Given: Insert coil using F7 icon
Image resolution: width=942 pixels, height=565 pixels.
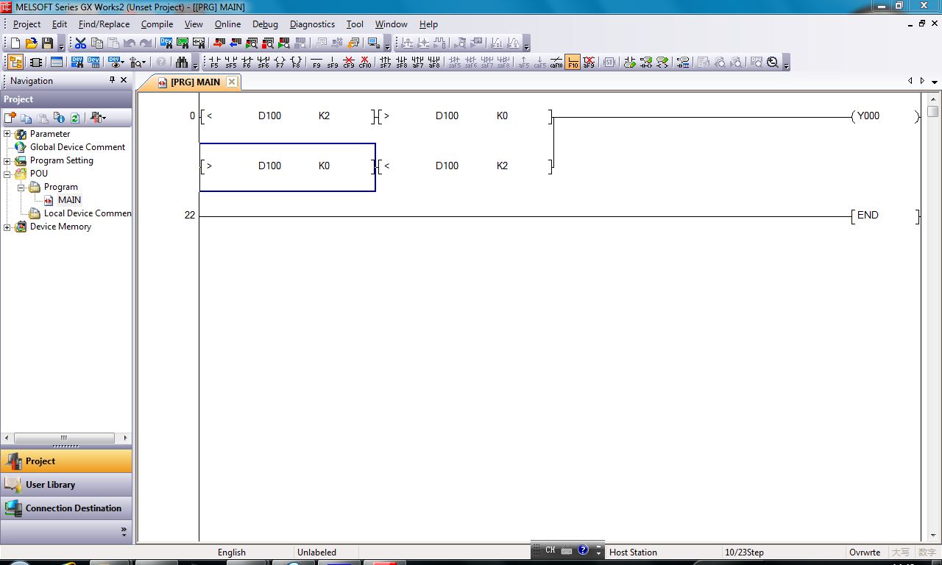Looking at the screenshot, I should (x=280, y=63).
